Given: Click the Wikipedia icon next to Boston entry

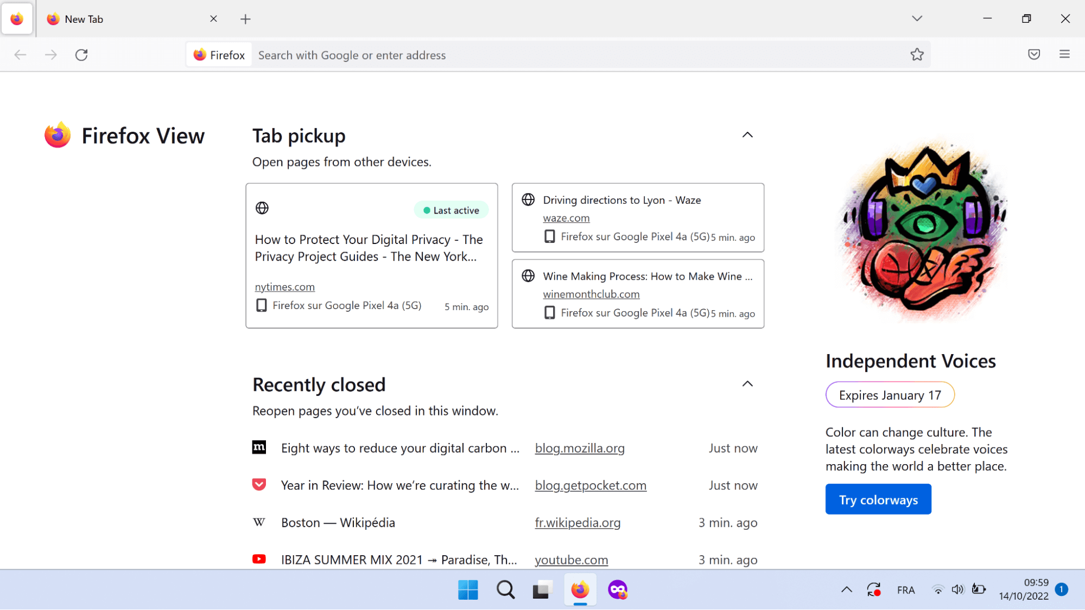Looking at the screenshot, I should (259, 522).
